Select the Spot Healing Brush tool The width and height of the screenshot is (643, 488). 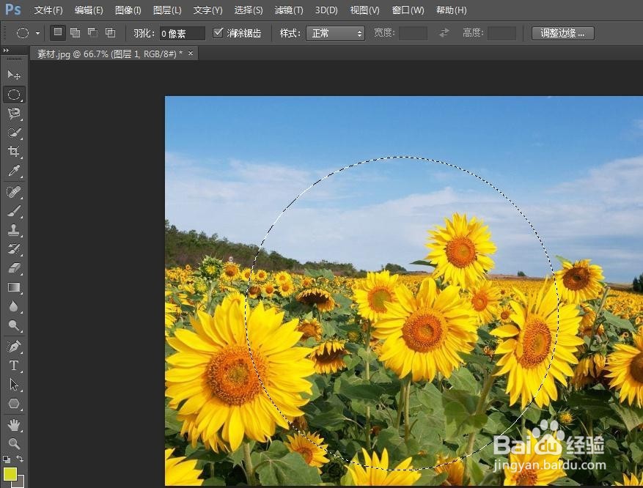(x=13, y=192)
